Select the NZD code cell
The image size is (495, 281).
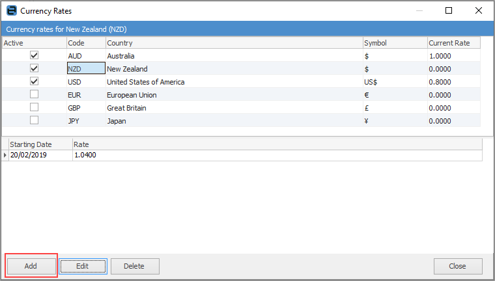click(x=85, y=69)
